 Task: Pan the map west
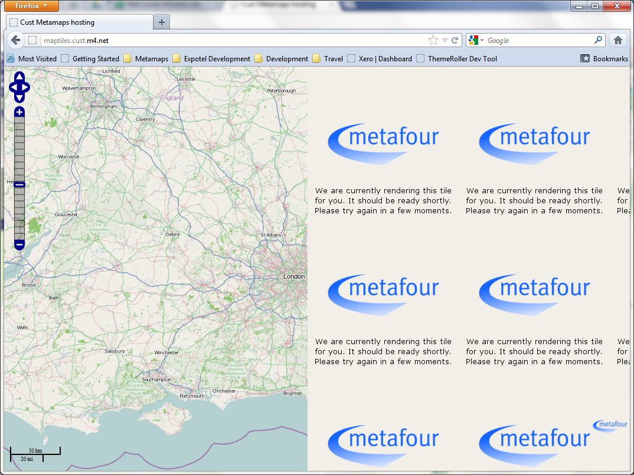pos(14,87)
